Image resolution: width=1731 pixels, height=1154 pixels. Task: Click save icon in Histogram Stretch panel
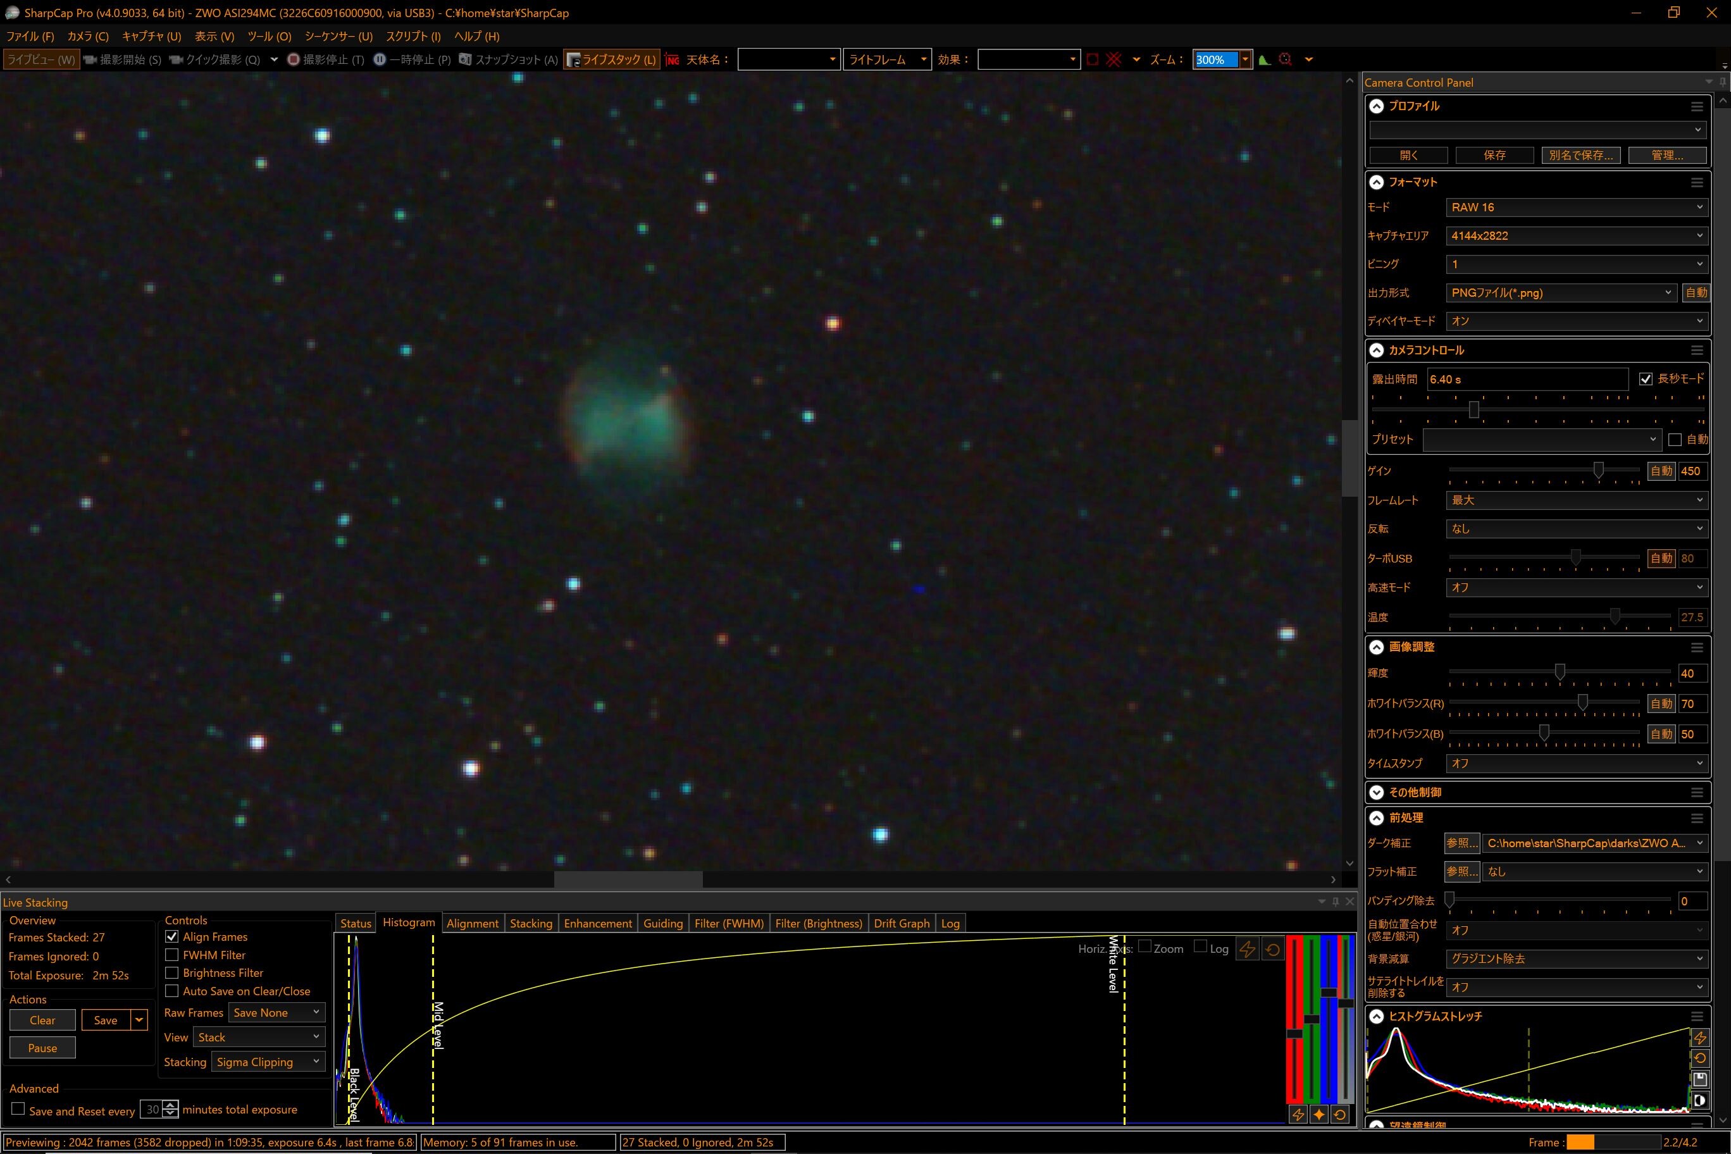tap(1700, 1079)
